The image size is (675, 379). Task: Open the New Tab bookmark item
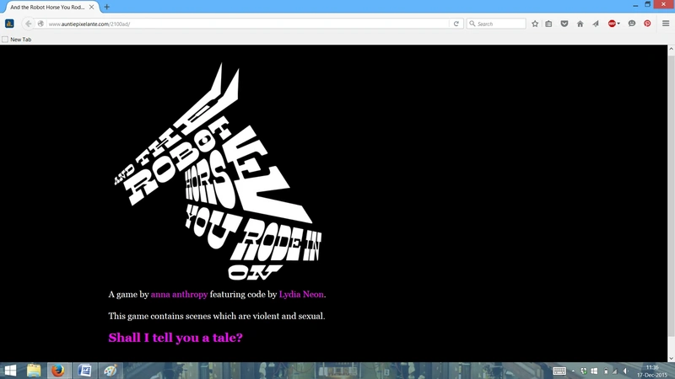tap(16, 39)
